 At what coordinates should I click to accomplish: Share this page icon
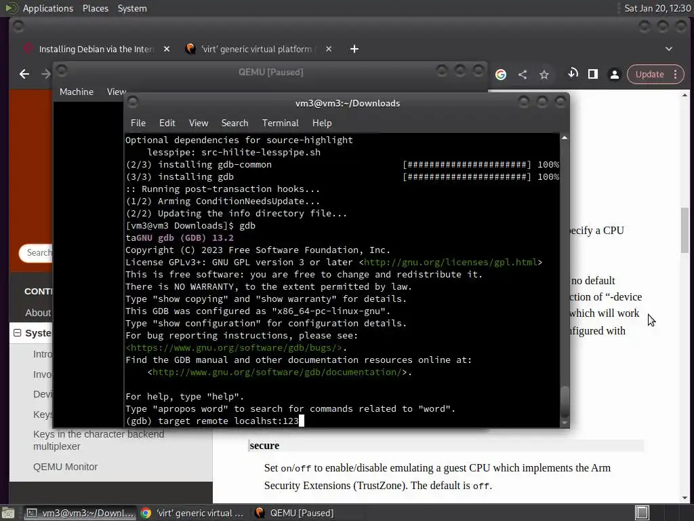point(523,75)
